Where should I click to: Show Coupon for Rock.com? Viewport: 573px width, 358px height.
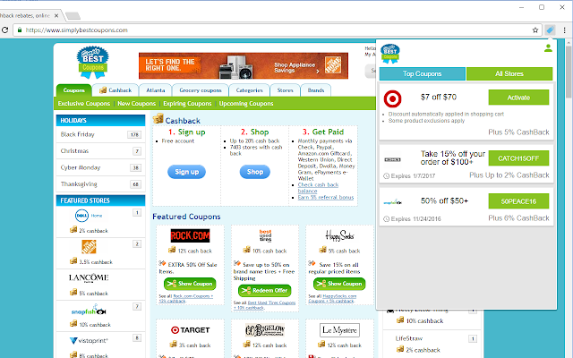[x=190, y=284]
